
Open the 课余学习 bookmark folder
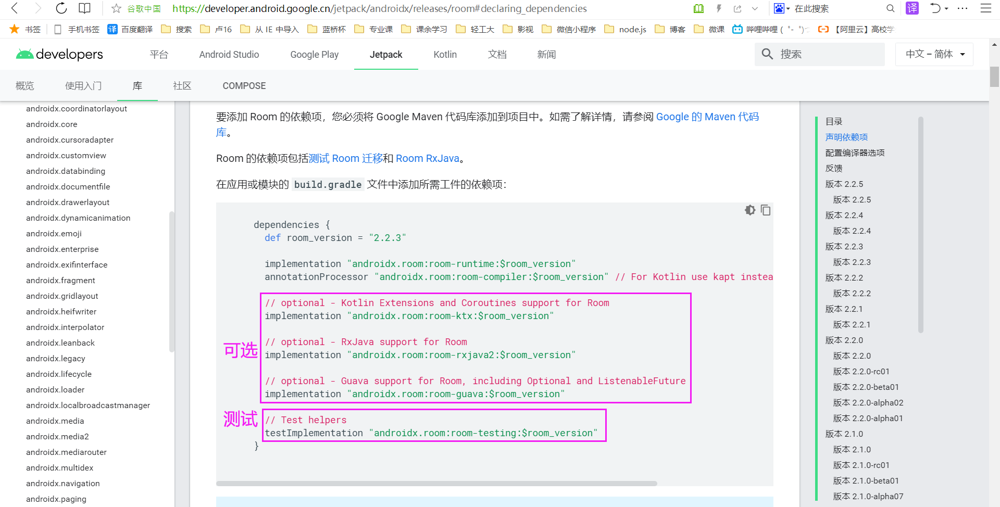[x=424, y=29]
